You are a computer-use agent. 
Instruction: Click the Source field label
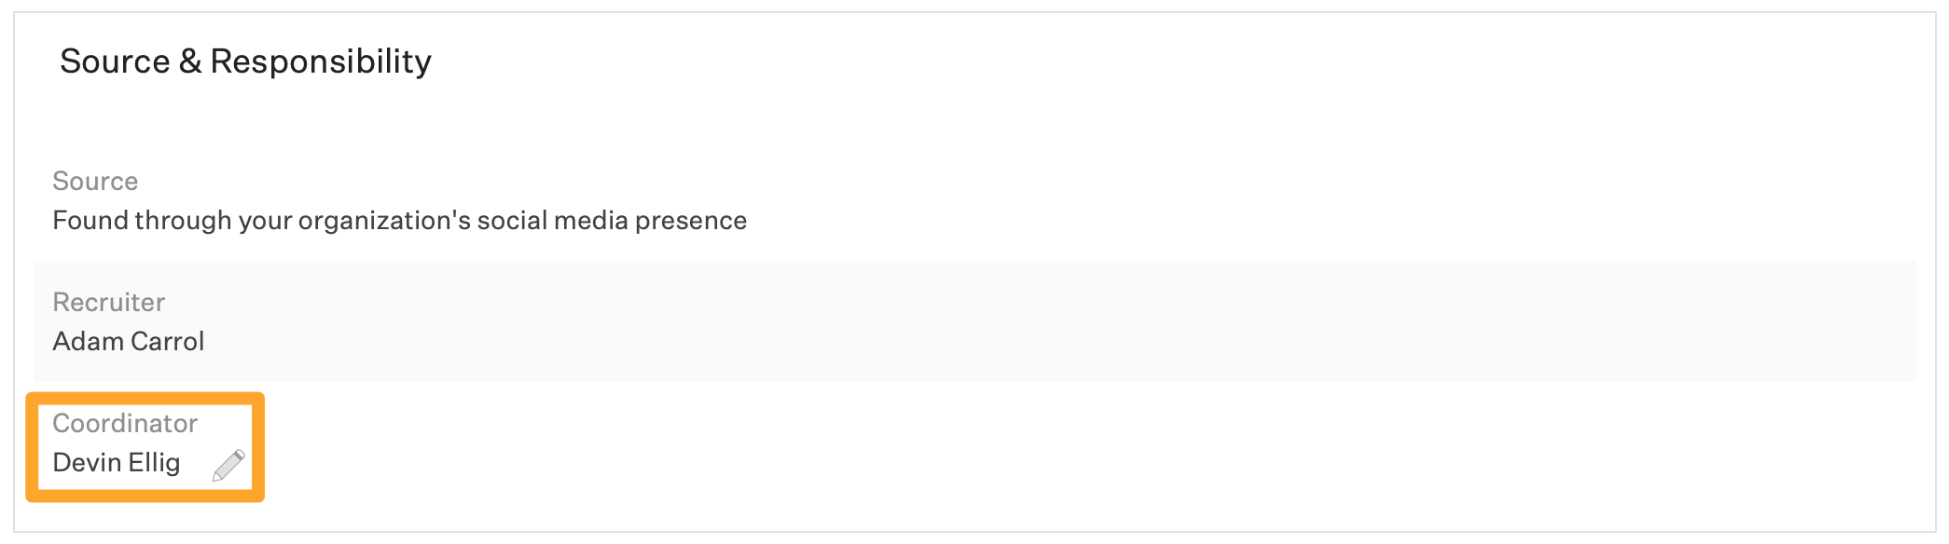pos(95,181)
